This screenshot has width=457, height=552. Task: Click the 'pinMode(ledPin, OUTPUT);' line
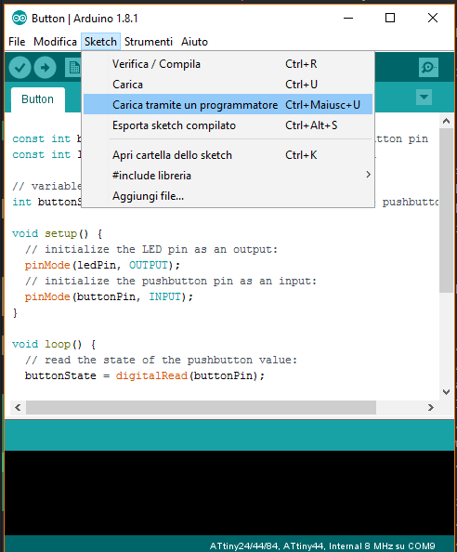tap(102, 265)
